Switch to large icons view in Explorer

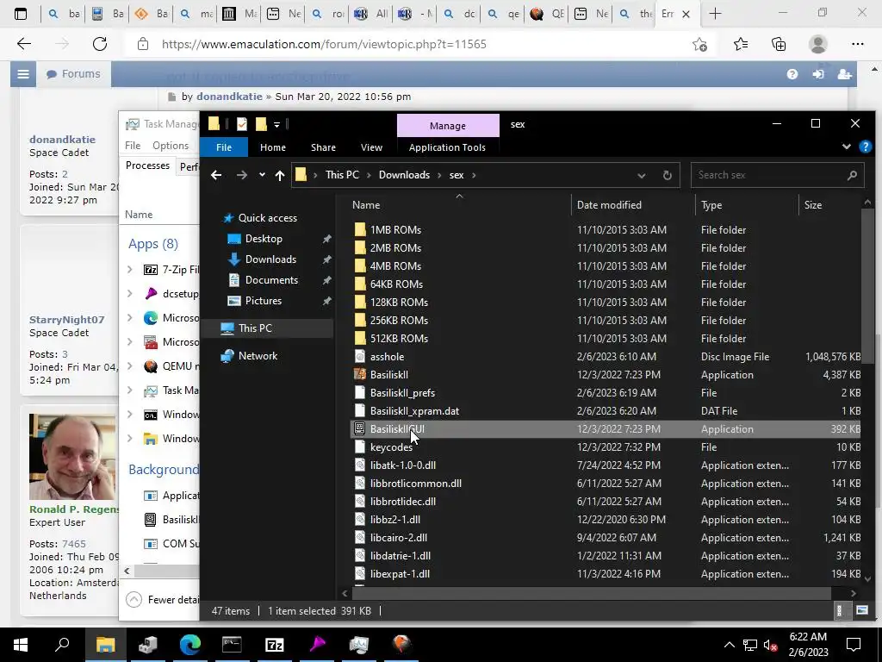(x=861, y=610)
